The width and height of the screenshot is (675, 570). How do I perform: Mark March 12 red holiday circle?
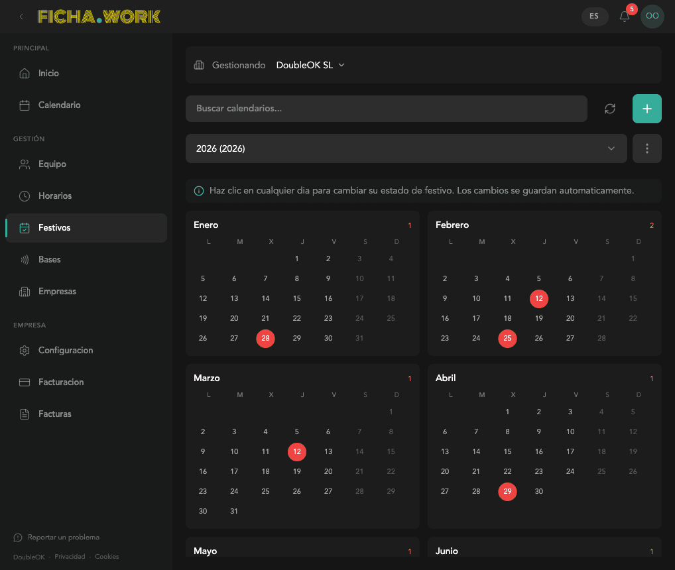[297, 452]
